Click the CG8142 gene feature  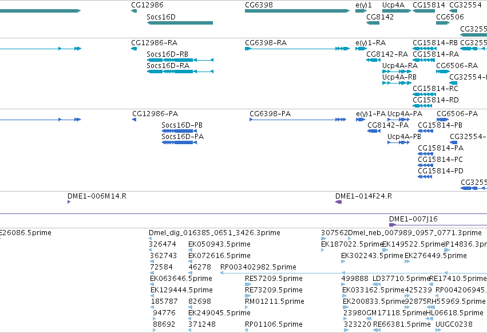[373, 23]
